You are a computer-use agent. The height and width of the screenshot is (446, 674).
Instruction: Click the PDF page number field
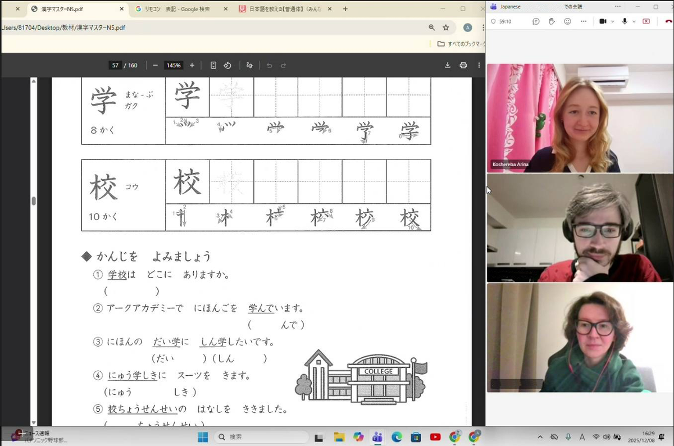pos(116,65)
